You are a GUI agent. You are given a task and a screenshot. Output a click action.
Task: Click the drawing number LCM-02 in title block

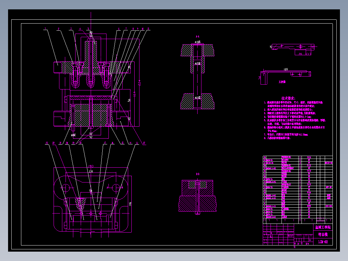pyautogui.click(x=323, y=242)
